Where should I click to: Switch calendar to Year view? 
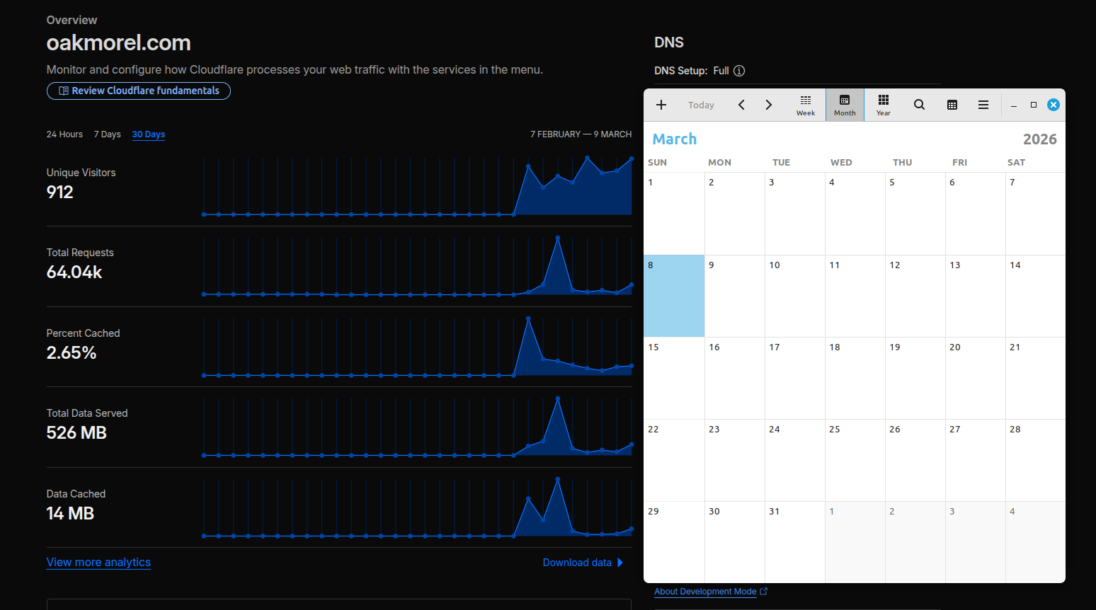pyautogui.click(x=884, y=105)
